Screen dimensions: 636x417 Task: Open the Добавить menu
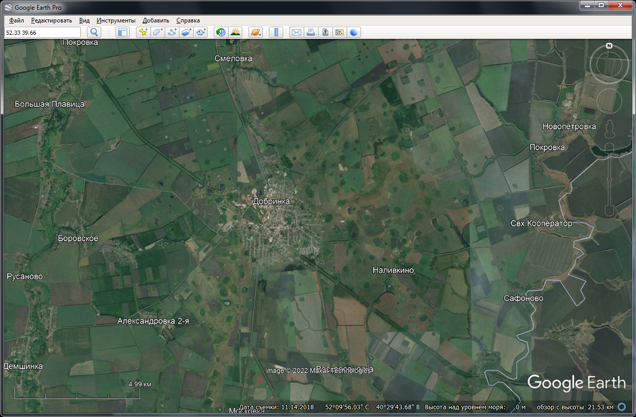[x=156, y=20]
